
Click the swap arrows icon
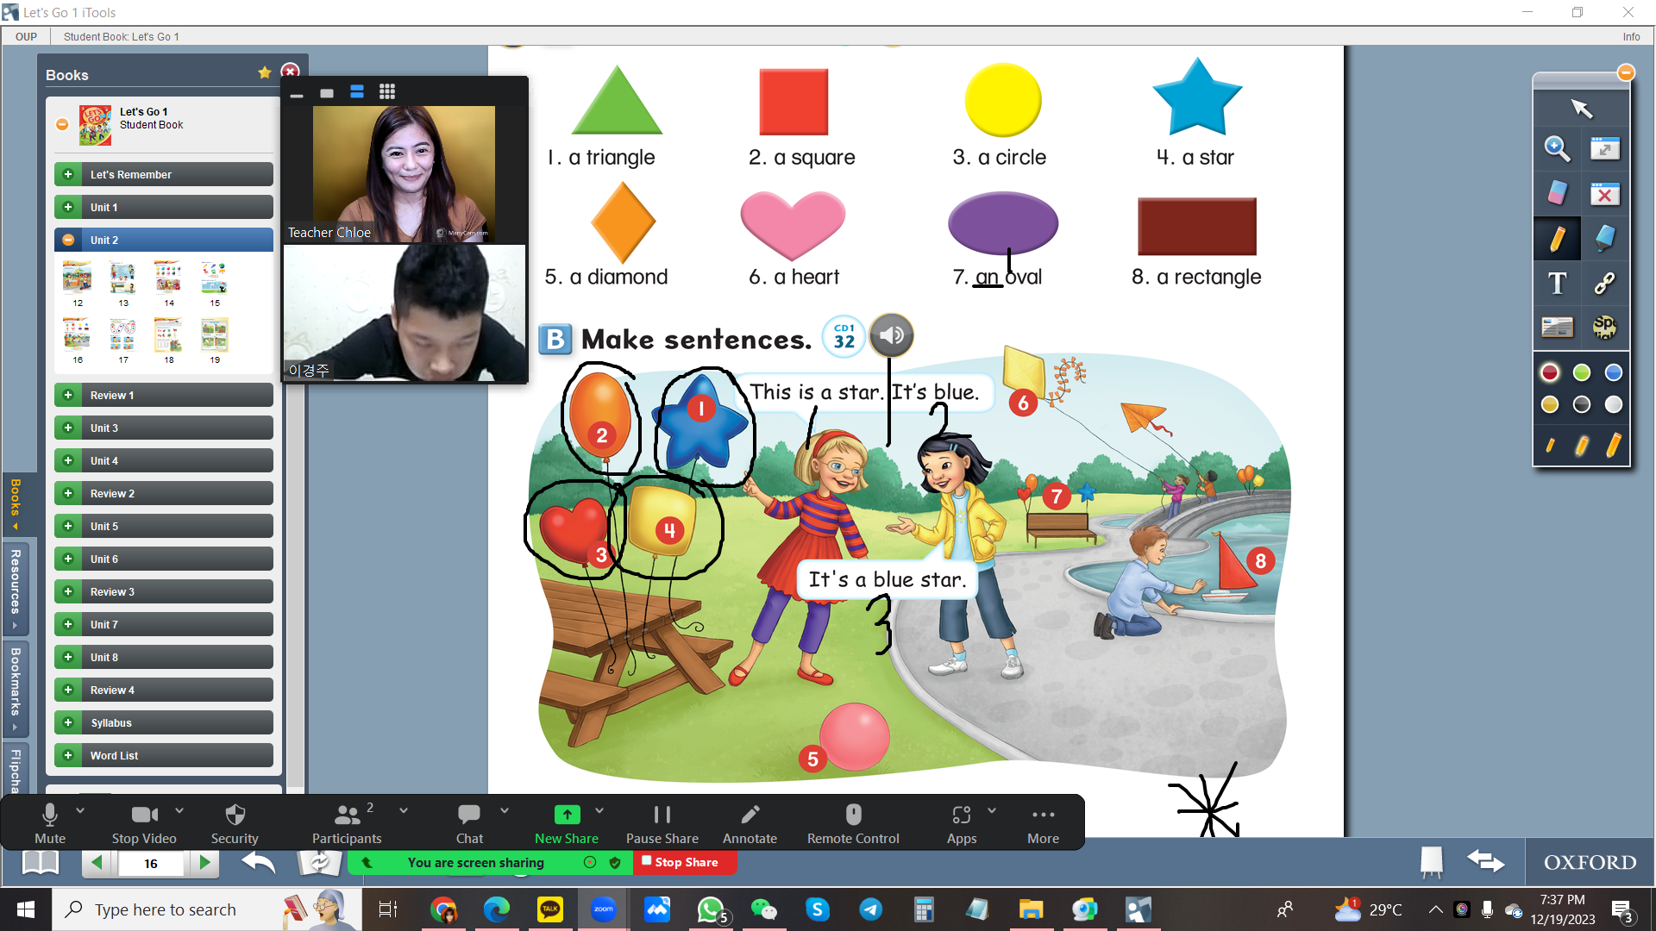click(1486, 861)
